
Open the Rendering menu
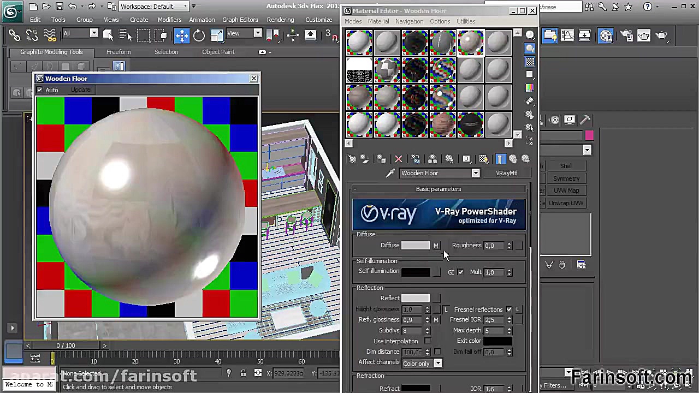pos(280,20)
